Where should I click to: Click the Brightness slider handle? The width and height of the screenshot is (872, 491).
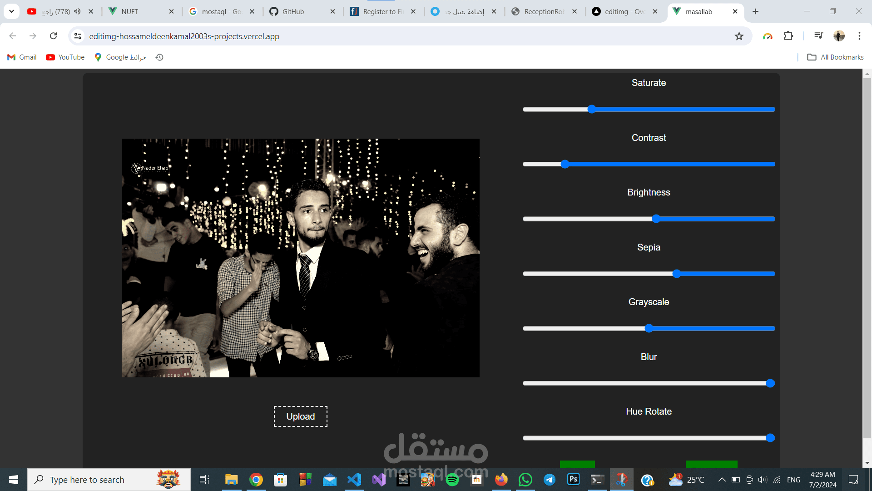pyautogui.click(x=656, y=219)
